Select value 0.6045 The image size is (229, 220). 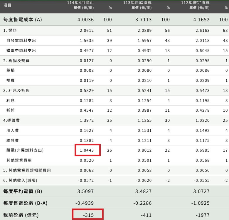[x=203, y=51]
